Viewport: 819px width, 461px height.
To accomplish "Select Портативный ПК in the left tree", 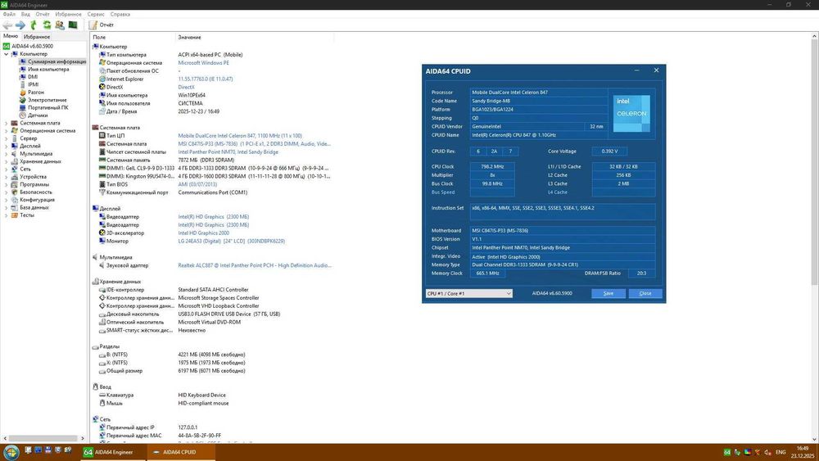I will [48, 107].
